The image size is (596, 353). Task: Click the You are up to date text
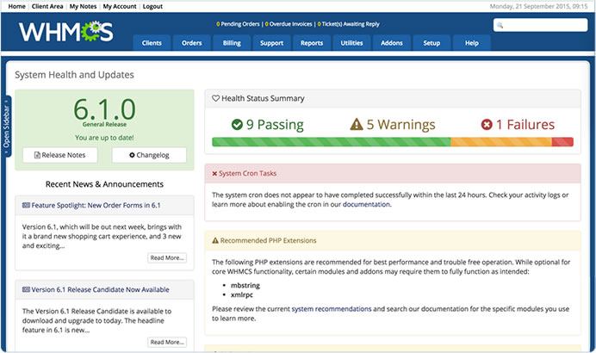coord(104,138)
